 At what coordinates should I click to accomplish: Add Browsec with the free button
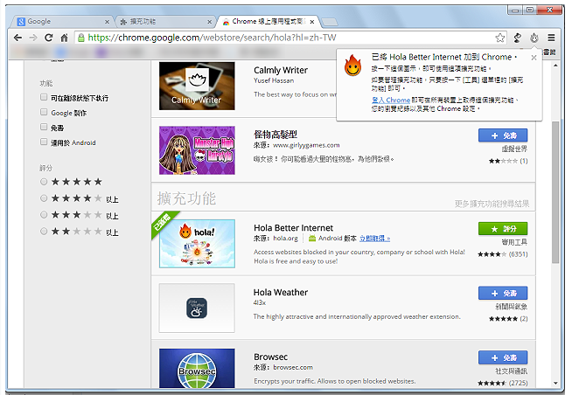tap(503, 357)
